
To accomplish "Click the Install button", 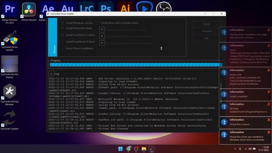I will pos(206,24).
